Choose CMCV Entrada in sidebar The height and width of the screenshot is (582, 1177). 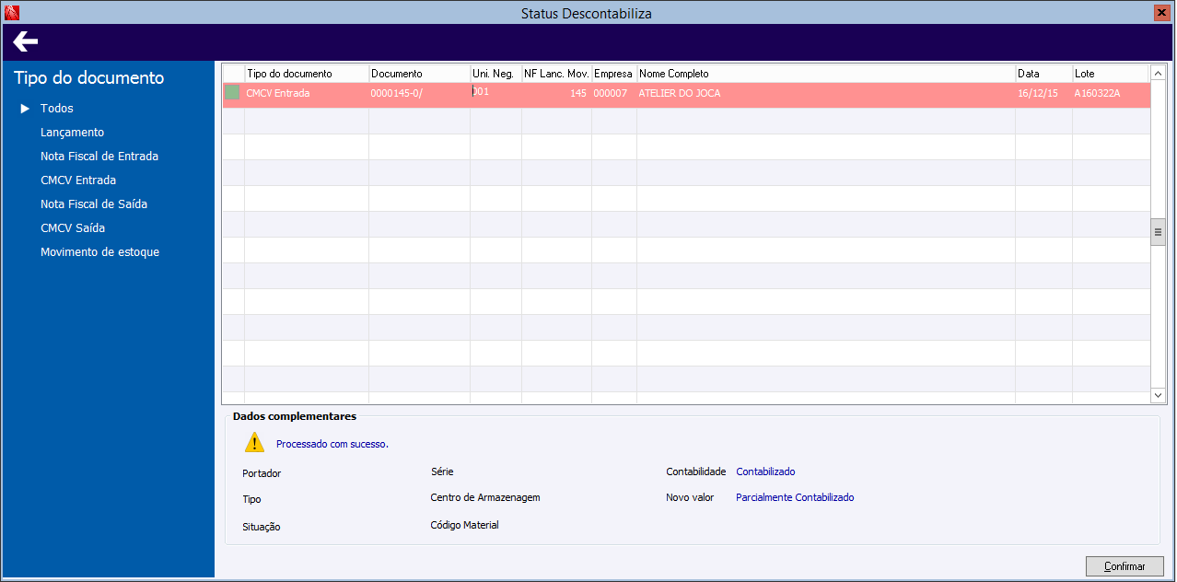tap(78, 180)
